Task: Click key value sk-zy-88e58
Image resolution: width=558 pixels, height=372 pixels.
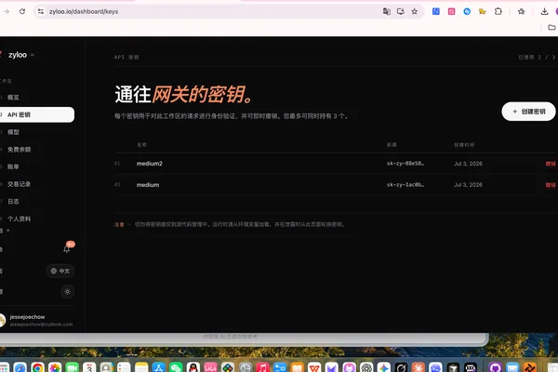Action: pos(405,164)
